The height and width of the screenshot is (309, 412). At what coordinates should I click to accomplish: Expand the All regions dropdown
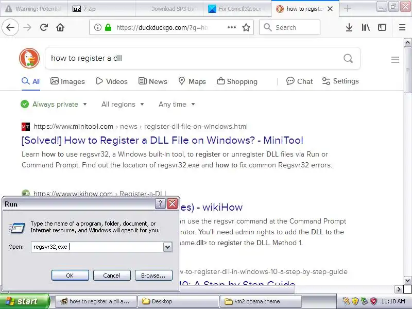pos(123,105)
